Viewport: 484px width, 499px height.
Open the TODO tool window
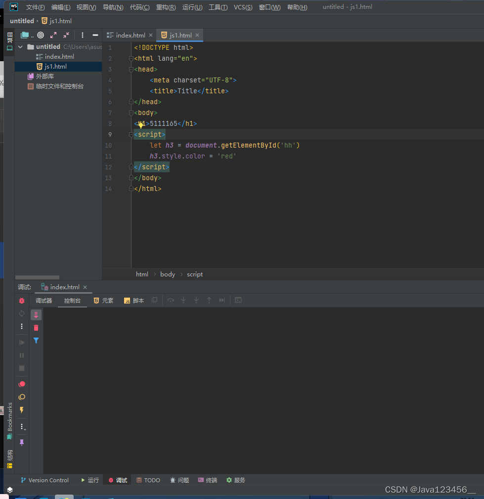[x=148, y=480]
